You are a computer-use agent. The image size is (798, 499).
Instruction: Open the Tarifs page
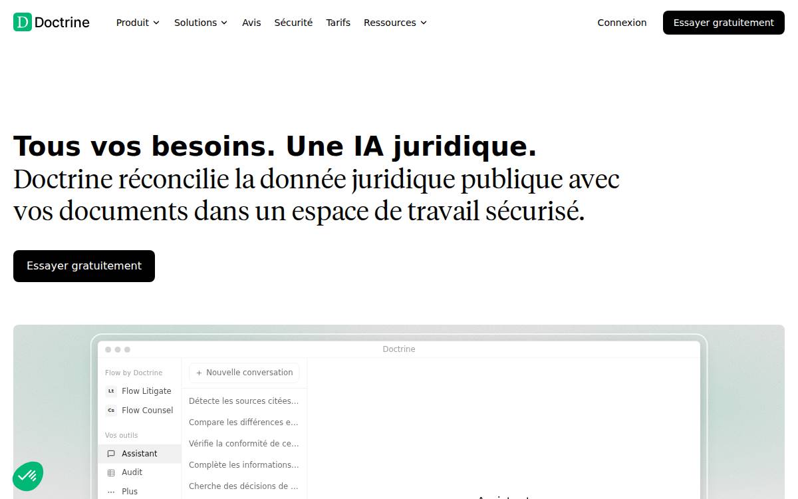click(x=338, y=23)
